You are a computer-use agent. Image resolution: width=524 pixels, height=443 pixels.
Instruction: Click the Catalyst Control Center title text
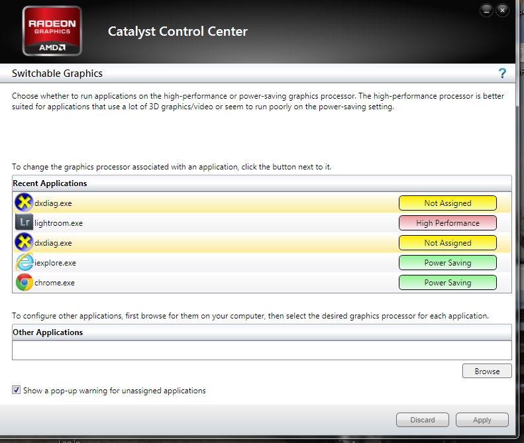pyautogui.click(x=178, y=31)
